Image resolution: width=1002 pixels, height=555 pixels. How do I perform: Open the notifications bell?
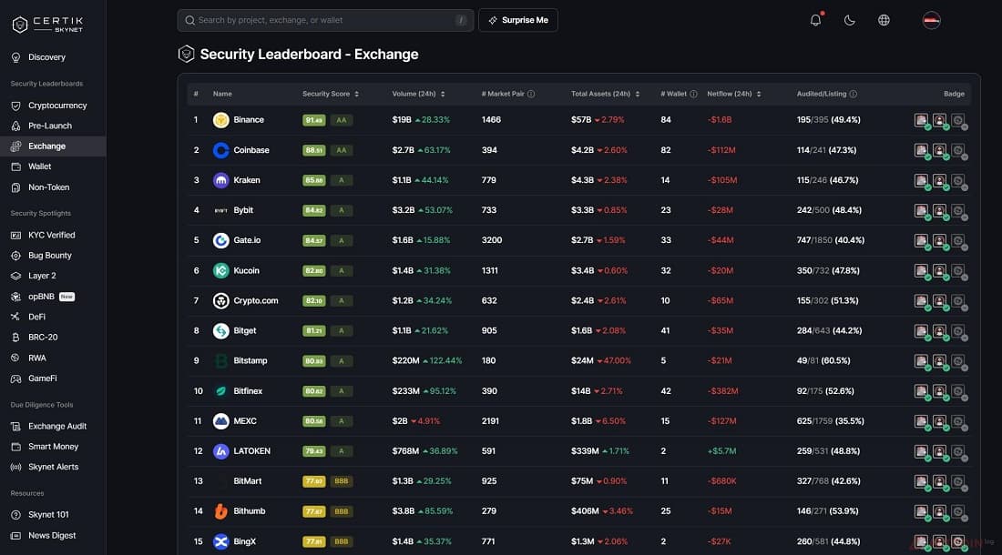815,20
